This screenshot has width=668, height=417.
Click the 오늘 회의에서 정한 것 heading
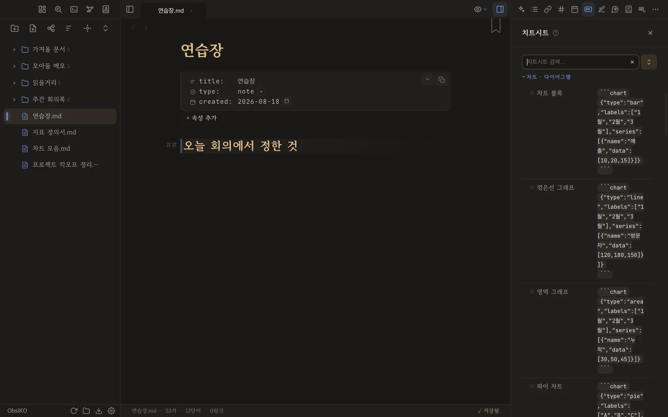click(240, 146)
